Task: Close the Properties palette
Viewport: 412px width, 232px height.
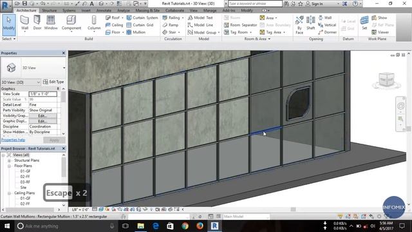Action: point(64,53)
